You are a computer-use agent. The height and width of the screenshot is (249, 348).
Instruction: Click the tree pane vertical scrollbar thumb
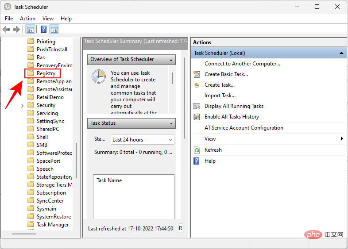coord(76,160)
